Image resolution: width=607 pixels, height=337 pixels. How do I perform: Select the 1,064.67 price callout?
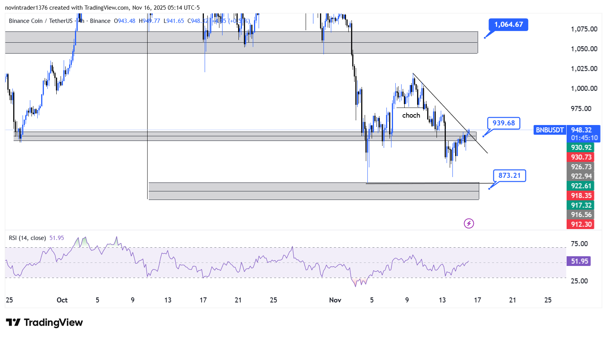[x=508, y=24]
